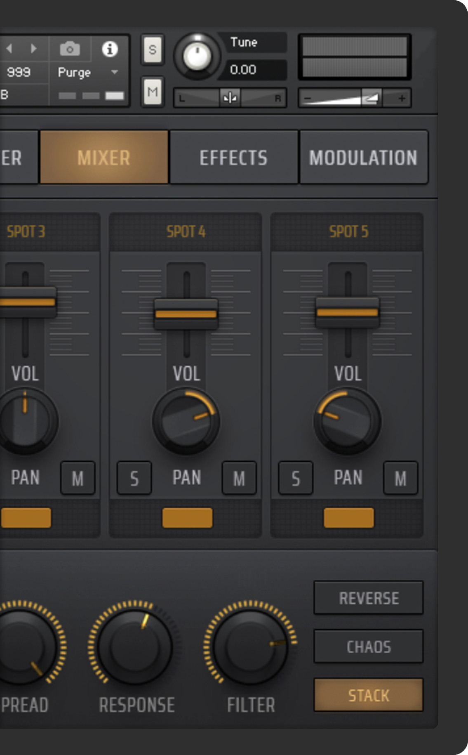Switch to the Effects tab
The height and width of the screenshot is (755, 468).
pos(233,158)
